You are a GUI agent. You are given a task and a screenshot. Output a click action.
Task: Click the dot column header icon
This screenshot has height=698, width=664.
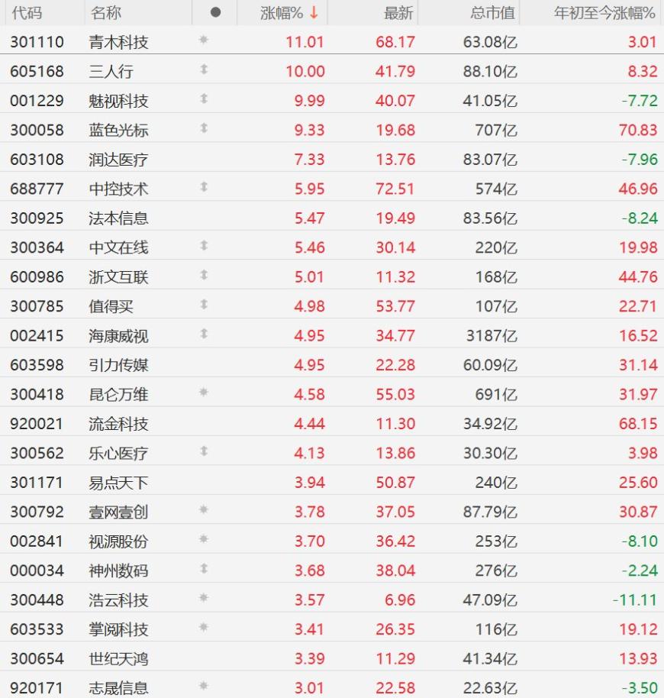[215, 13]
